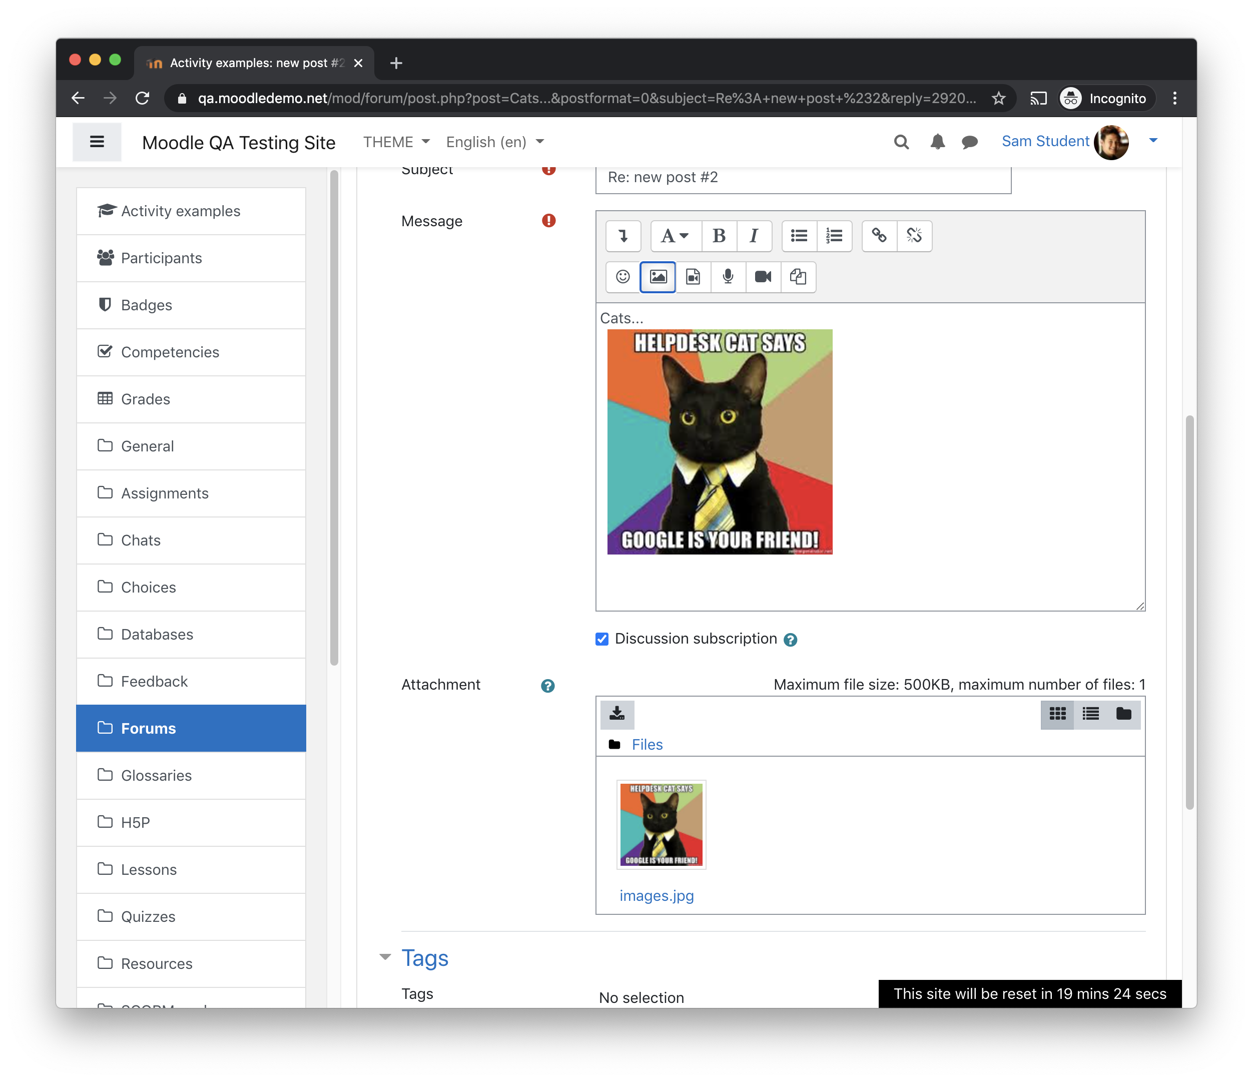This screenshot has height=1082, width=1253.
Task: Switch attachments to icon grid view
Action: (1057, 714)
